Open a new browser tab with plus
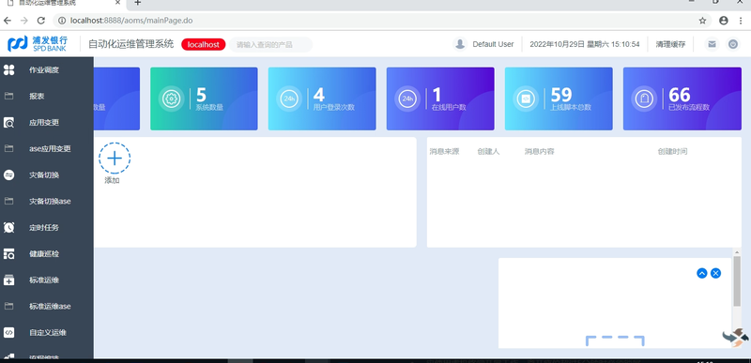This screenshot has height=363, width=751. click(137, 3)
